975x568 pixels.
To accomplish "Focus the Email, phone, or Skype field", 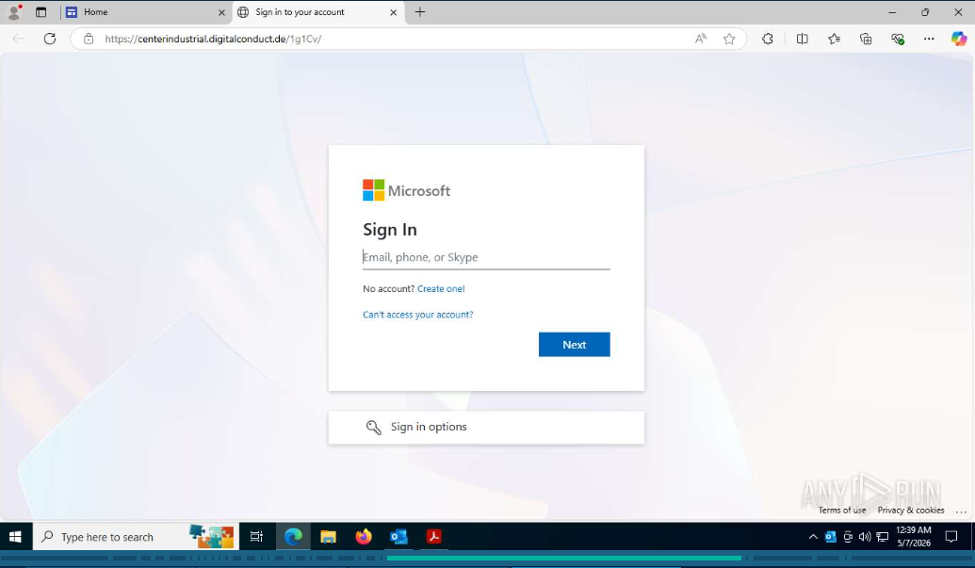I will (x=486, y=257).
